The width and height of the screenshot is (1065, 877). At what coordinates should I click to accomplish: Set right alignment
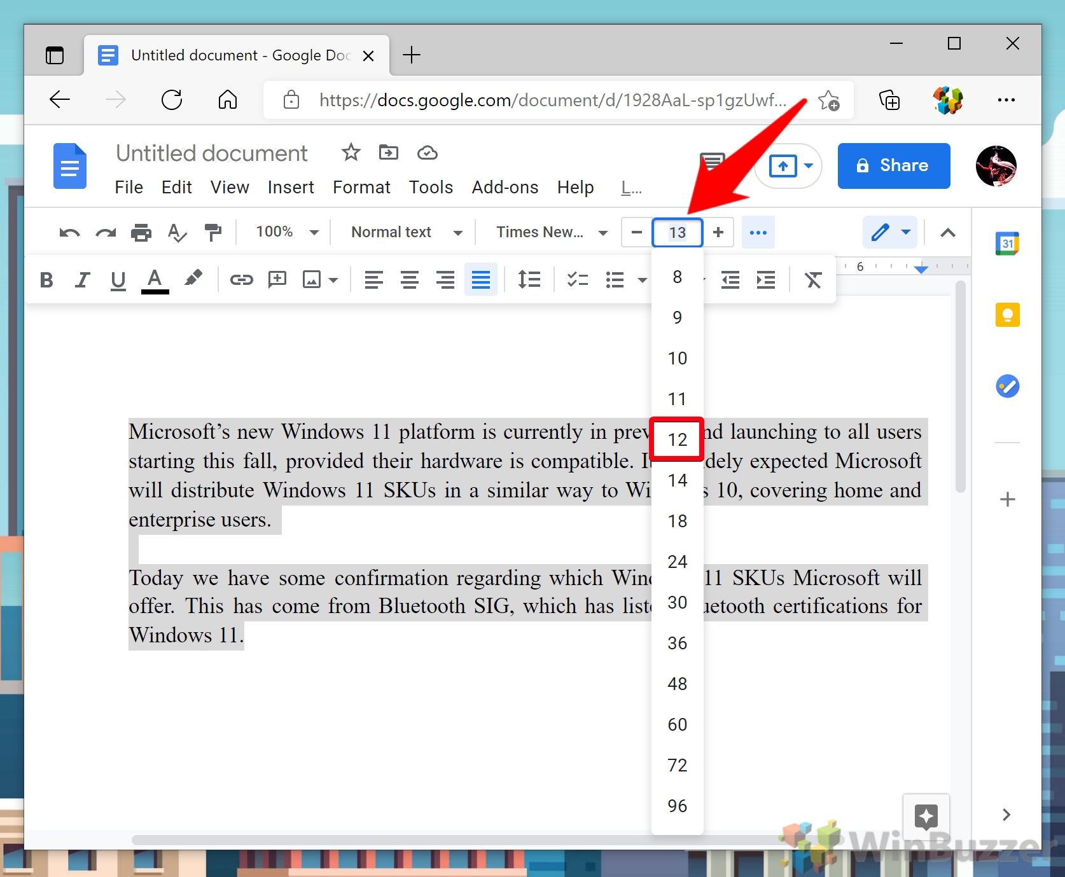pos(445,280)
